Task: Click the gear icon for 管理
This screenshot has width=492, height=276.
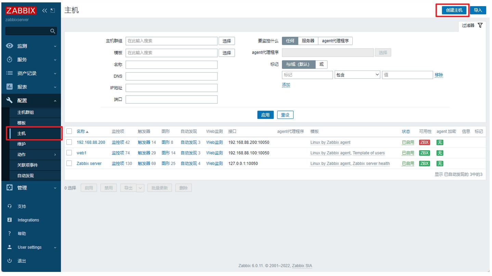Action: (x=10, y=188)
